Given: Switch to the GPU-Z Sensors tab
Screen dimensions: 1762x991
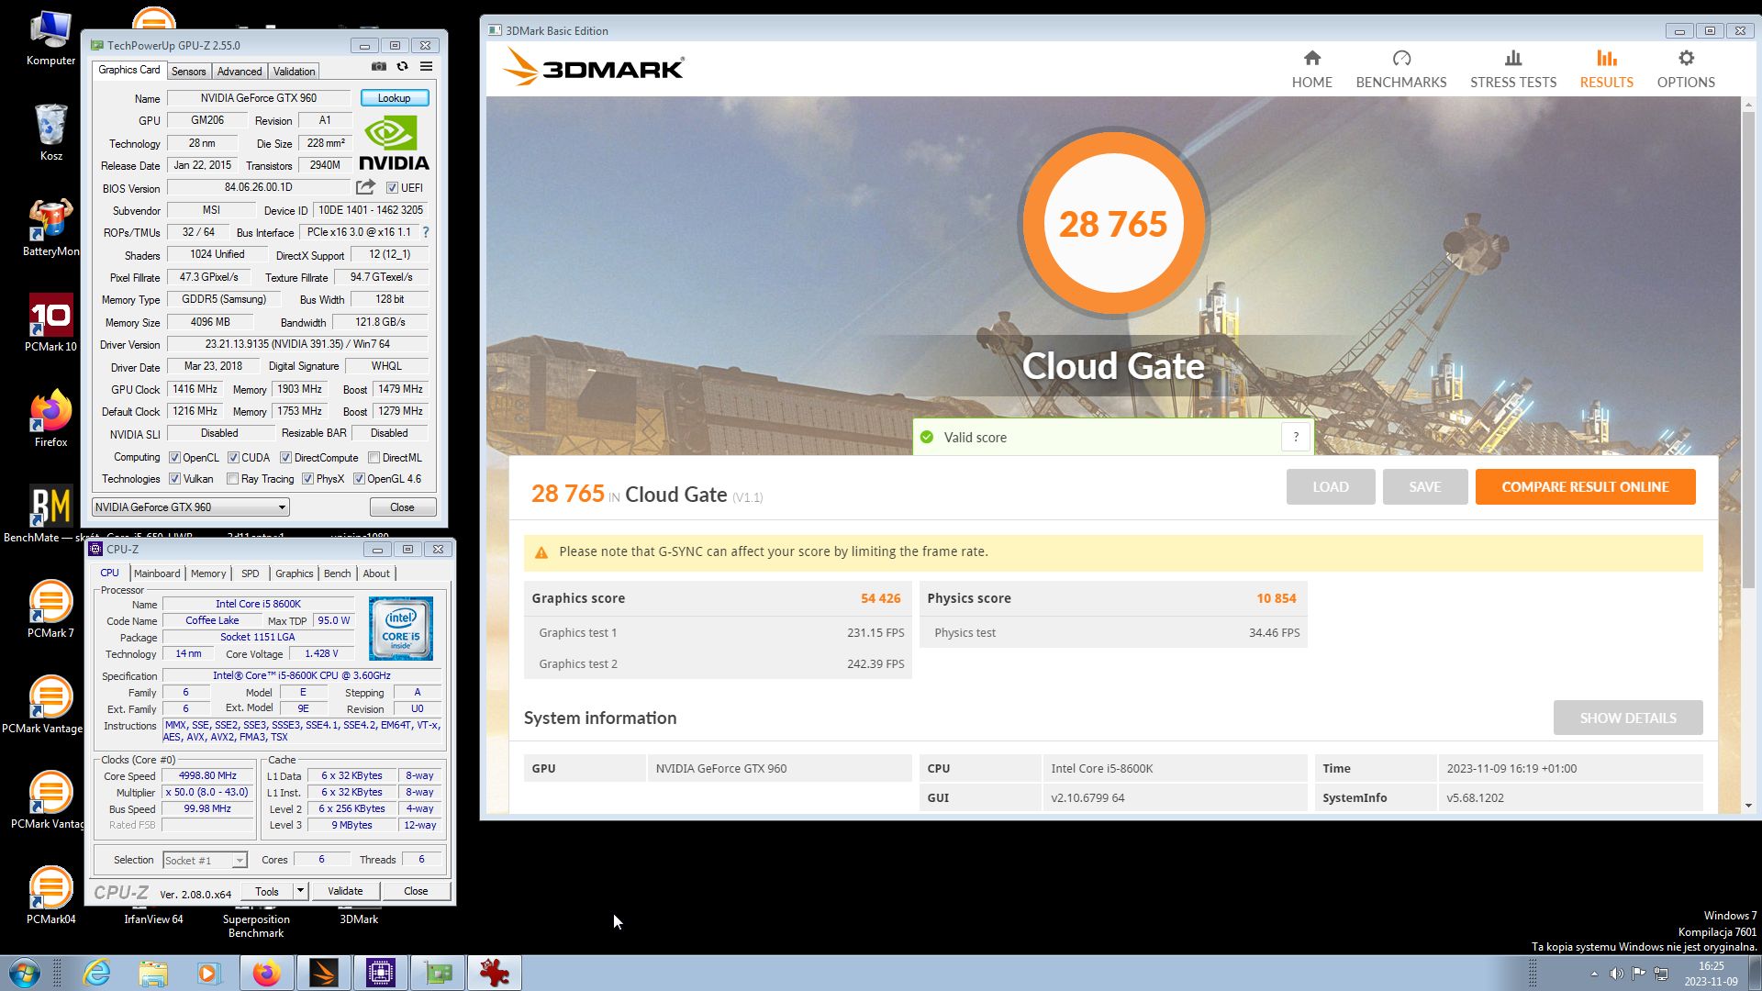Looking at the screenshot, I should tap(188, 72).
